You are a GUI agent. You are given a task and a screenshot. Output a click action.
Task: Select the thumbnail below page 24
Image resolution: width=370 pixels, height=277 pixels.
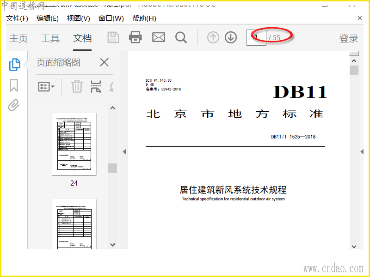pyautogui.click(x=74, y=224)
